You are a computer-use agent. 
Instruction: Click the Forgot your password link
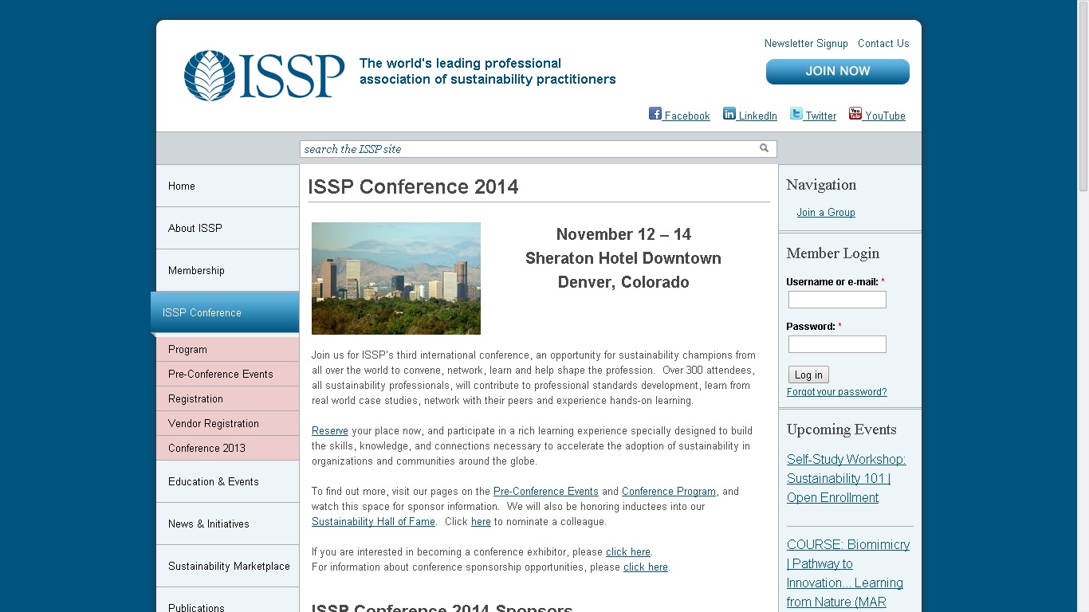[x=836, y=392]
